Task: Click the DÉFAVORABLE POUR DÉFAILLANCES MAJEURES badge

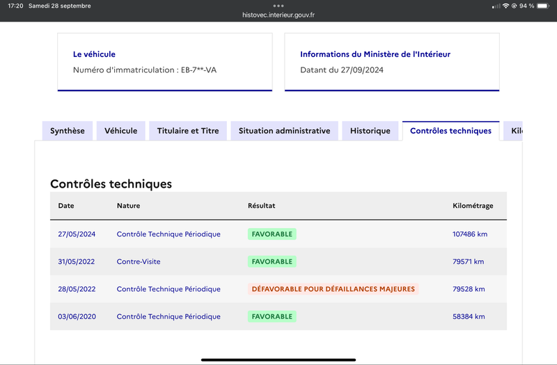Action: 334,289
